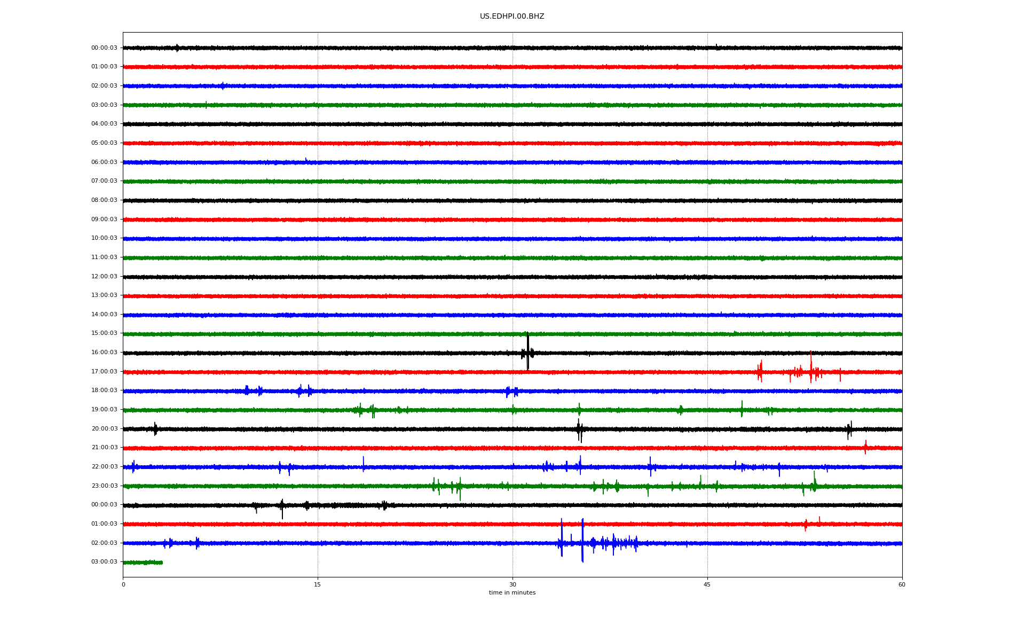Click the US.EDHPI.00.BHZ plot title

point(512,17)
